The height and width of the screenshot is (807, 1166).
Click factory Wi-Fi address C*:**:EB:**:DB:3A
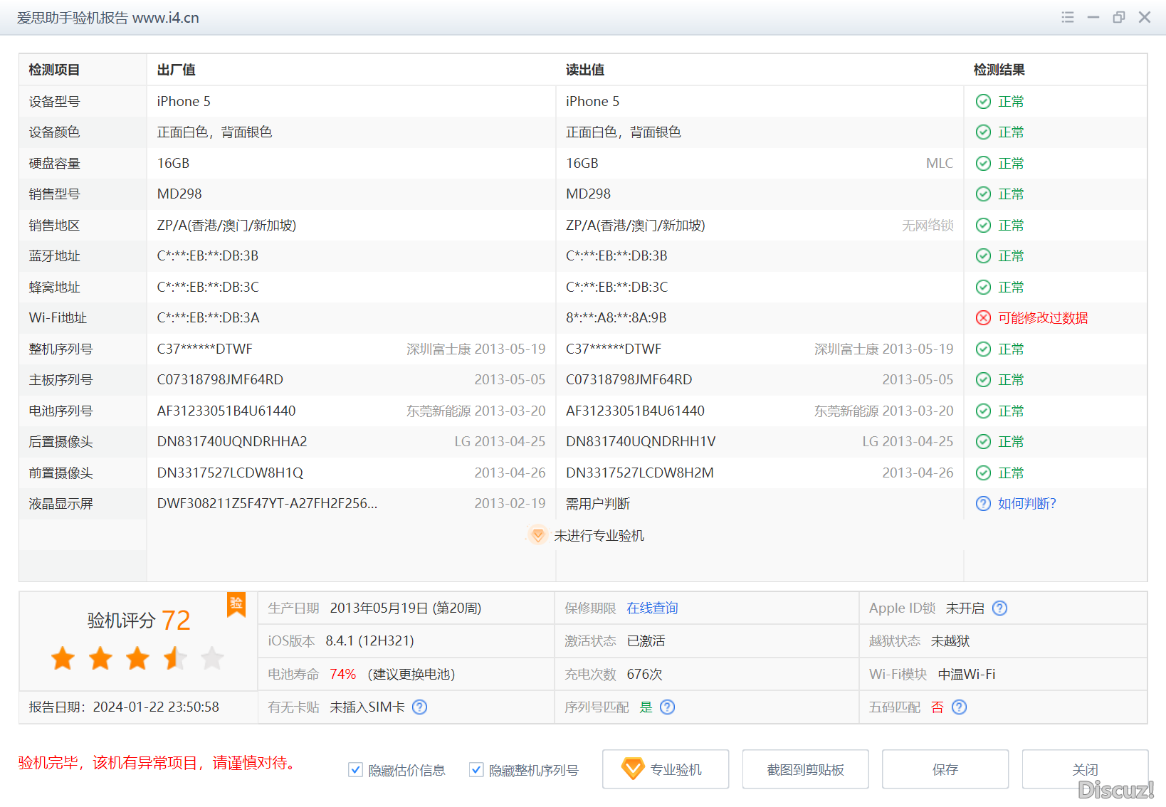pyautogui.click(x=209, y=318)
